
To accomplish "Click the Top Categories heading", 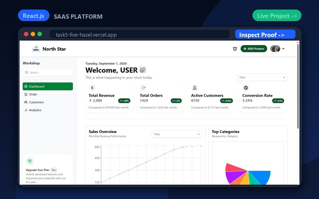I will tap(226, 132).
